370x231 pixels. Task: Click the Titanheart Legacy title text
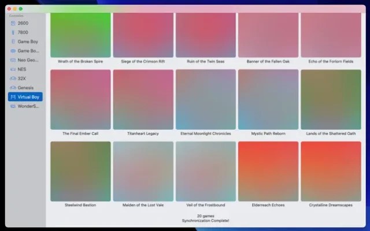pyautogui.click(x=143, y=133)
